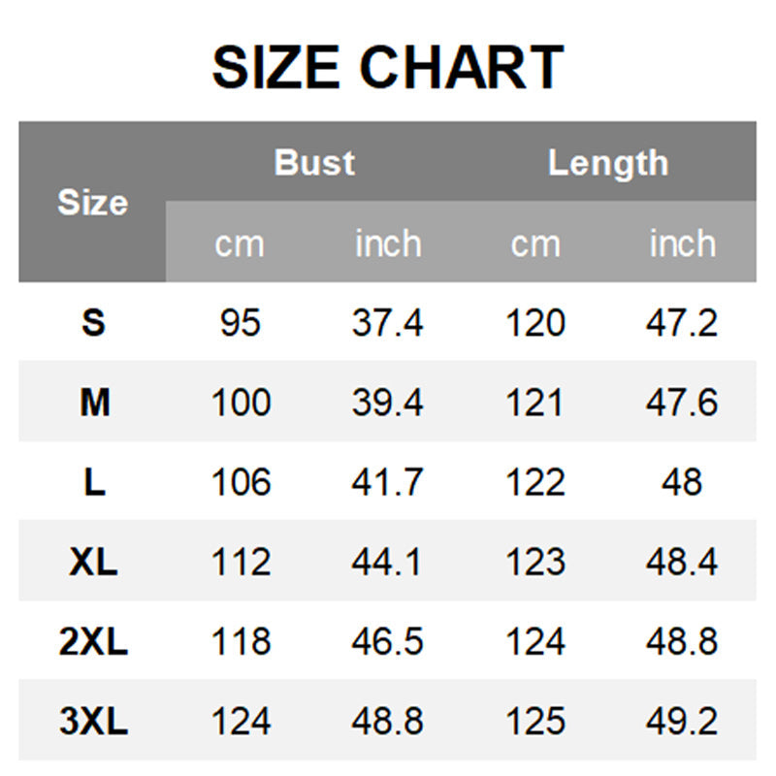Image resolution: width=776 pixels, height=776 pixels.
Task: Click the length cm value 120
Action: tap(535, 323)
